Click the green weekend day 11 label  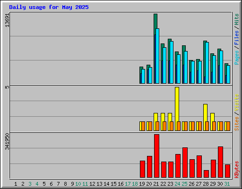[x=85, y=184]
